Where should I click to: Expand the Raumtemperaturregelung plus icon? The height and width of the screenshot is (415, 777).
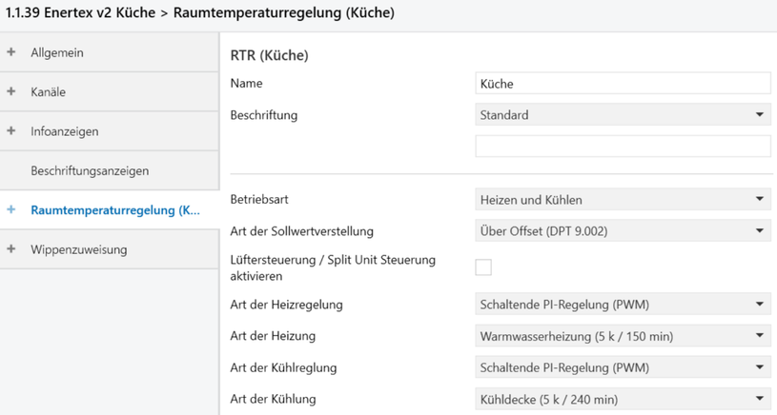(11, 210)
